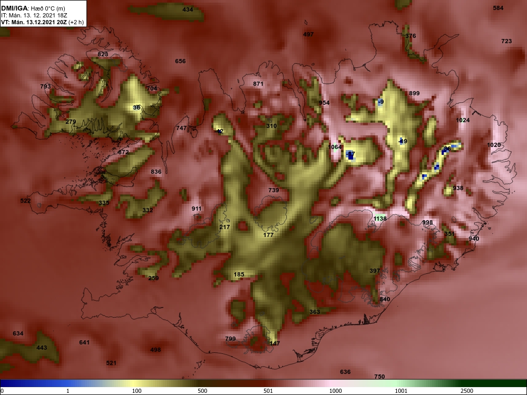
Task: Click the map value 823
Action: [x=103, y=54]
